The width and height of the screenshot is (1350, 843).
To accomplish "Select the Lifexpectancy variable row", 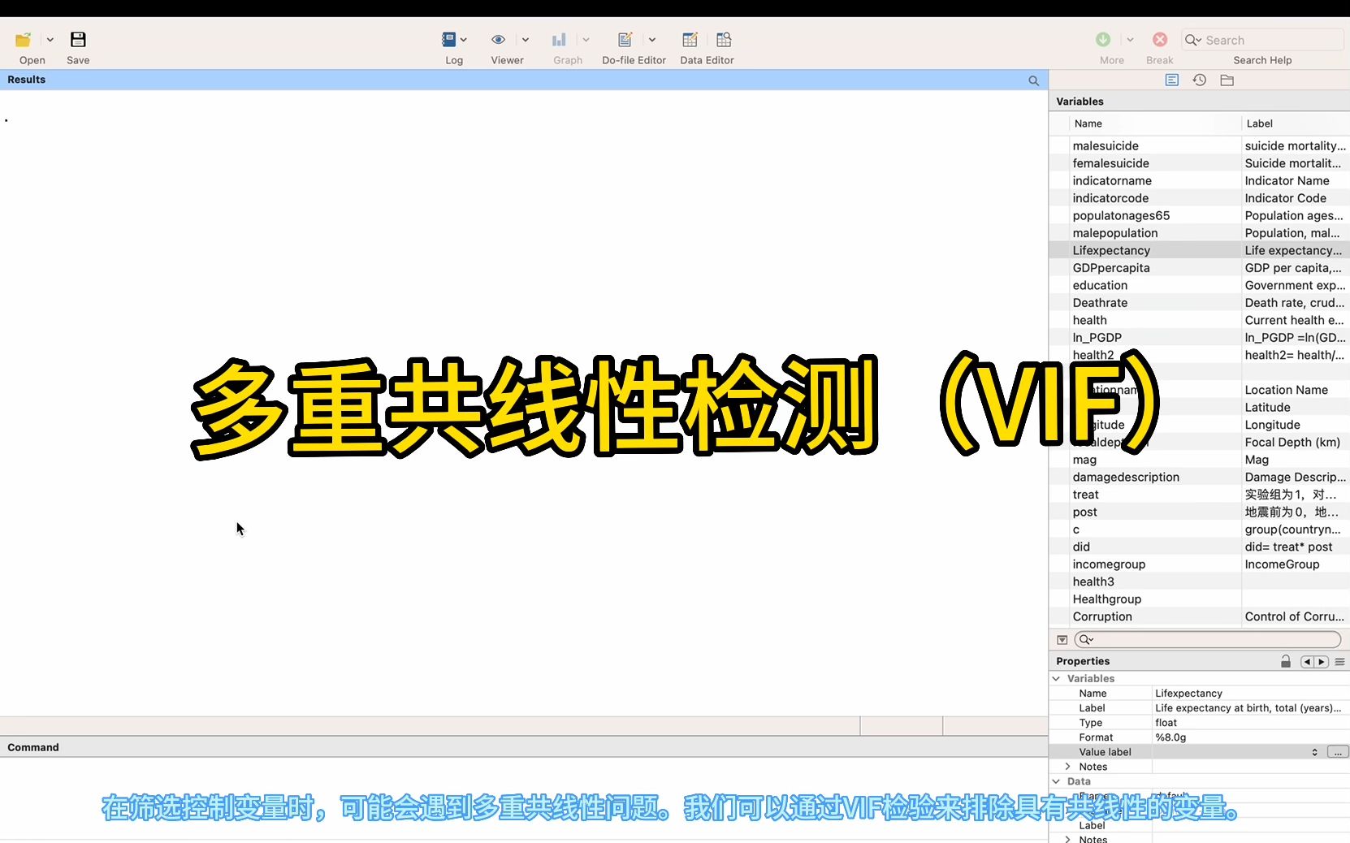I will click(1200, 251).
